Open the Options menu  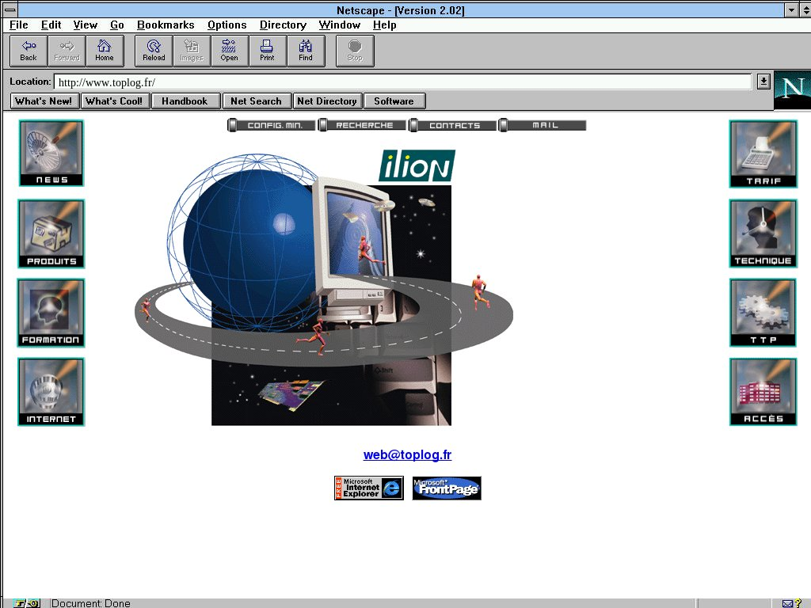(x=227, y=25)
